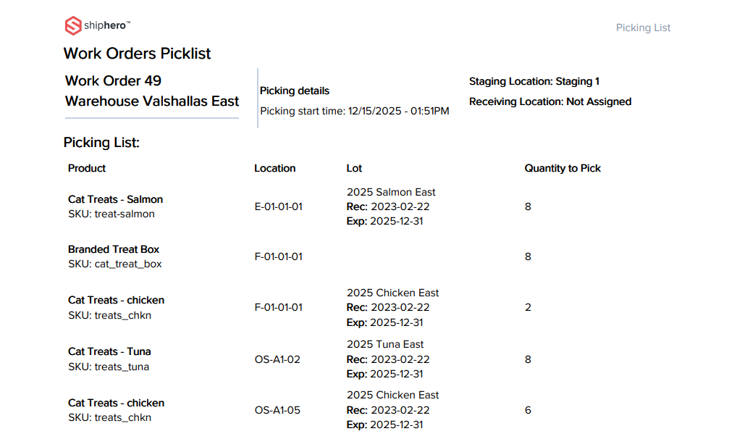Select the OS-A1-05 location code
This screenshot has width=737, height=447.
coord(277,410)
